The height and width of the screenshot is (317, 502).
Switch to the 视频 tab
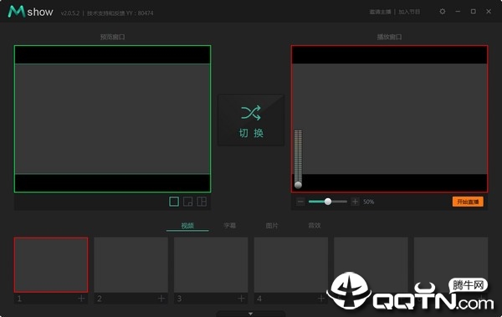pos(187,226)
